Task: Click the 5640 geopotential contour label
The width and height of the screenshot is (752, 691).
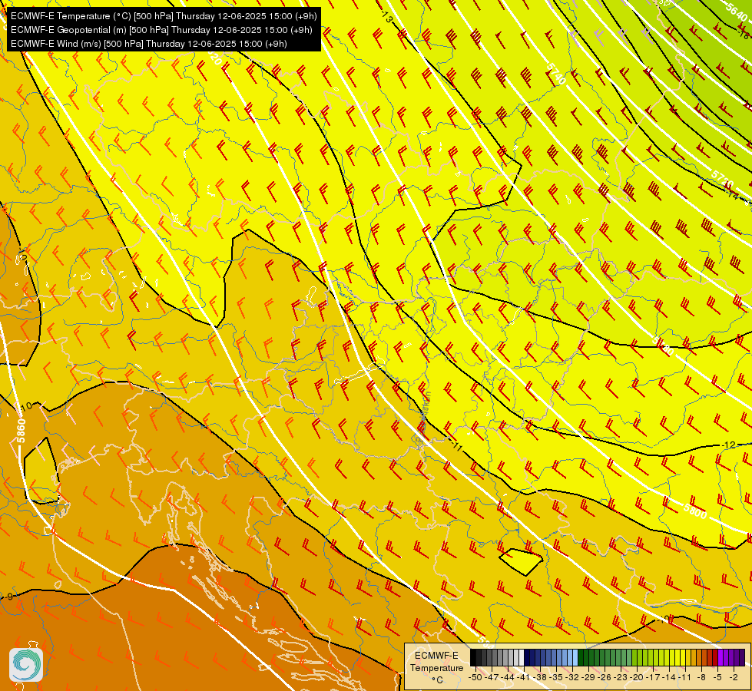Action: (x=737, y=15)
